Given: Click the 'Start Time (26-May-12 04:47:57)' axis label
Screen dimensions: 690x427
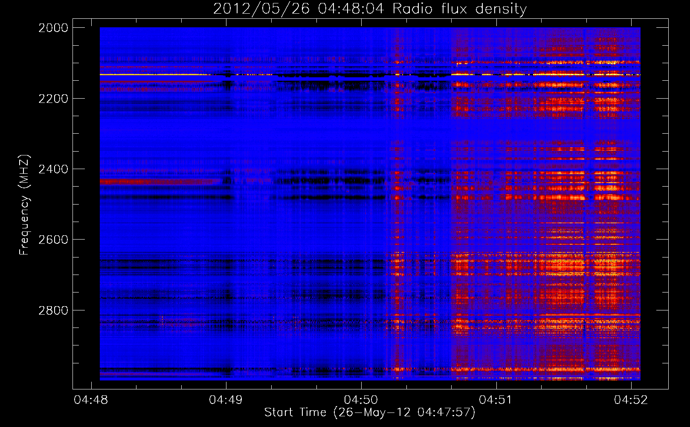Looking at the screenshot, I should (370, 412).
